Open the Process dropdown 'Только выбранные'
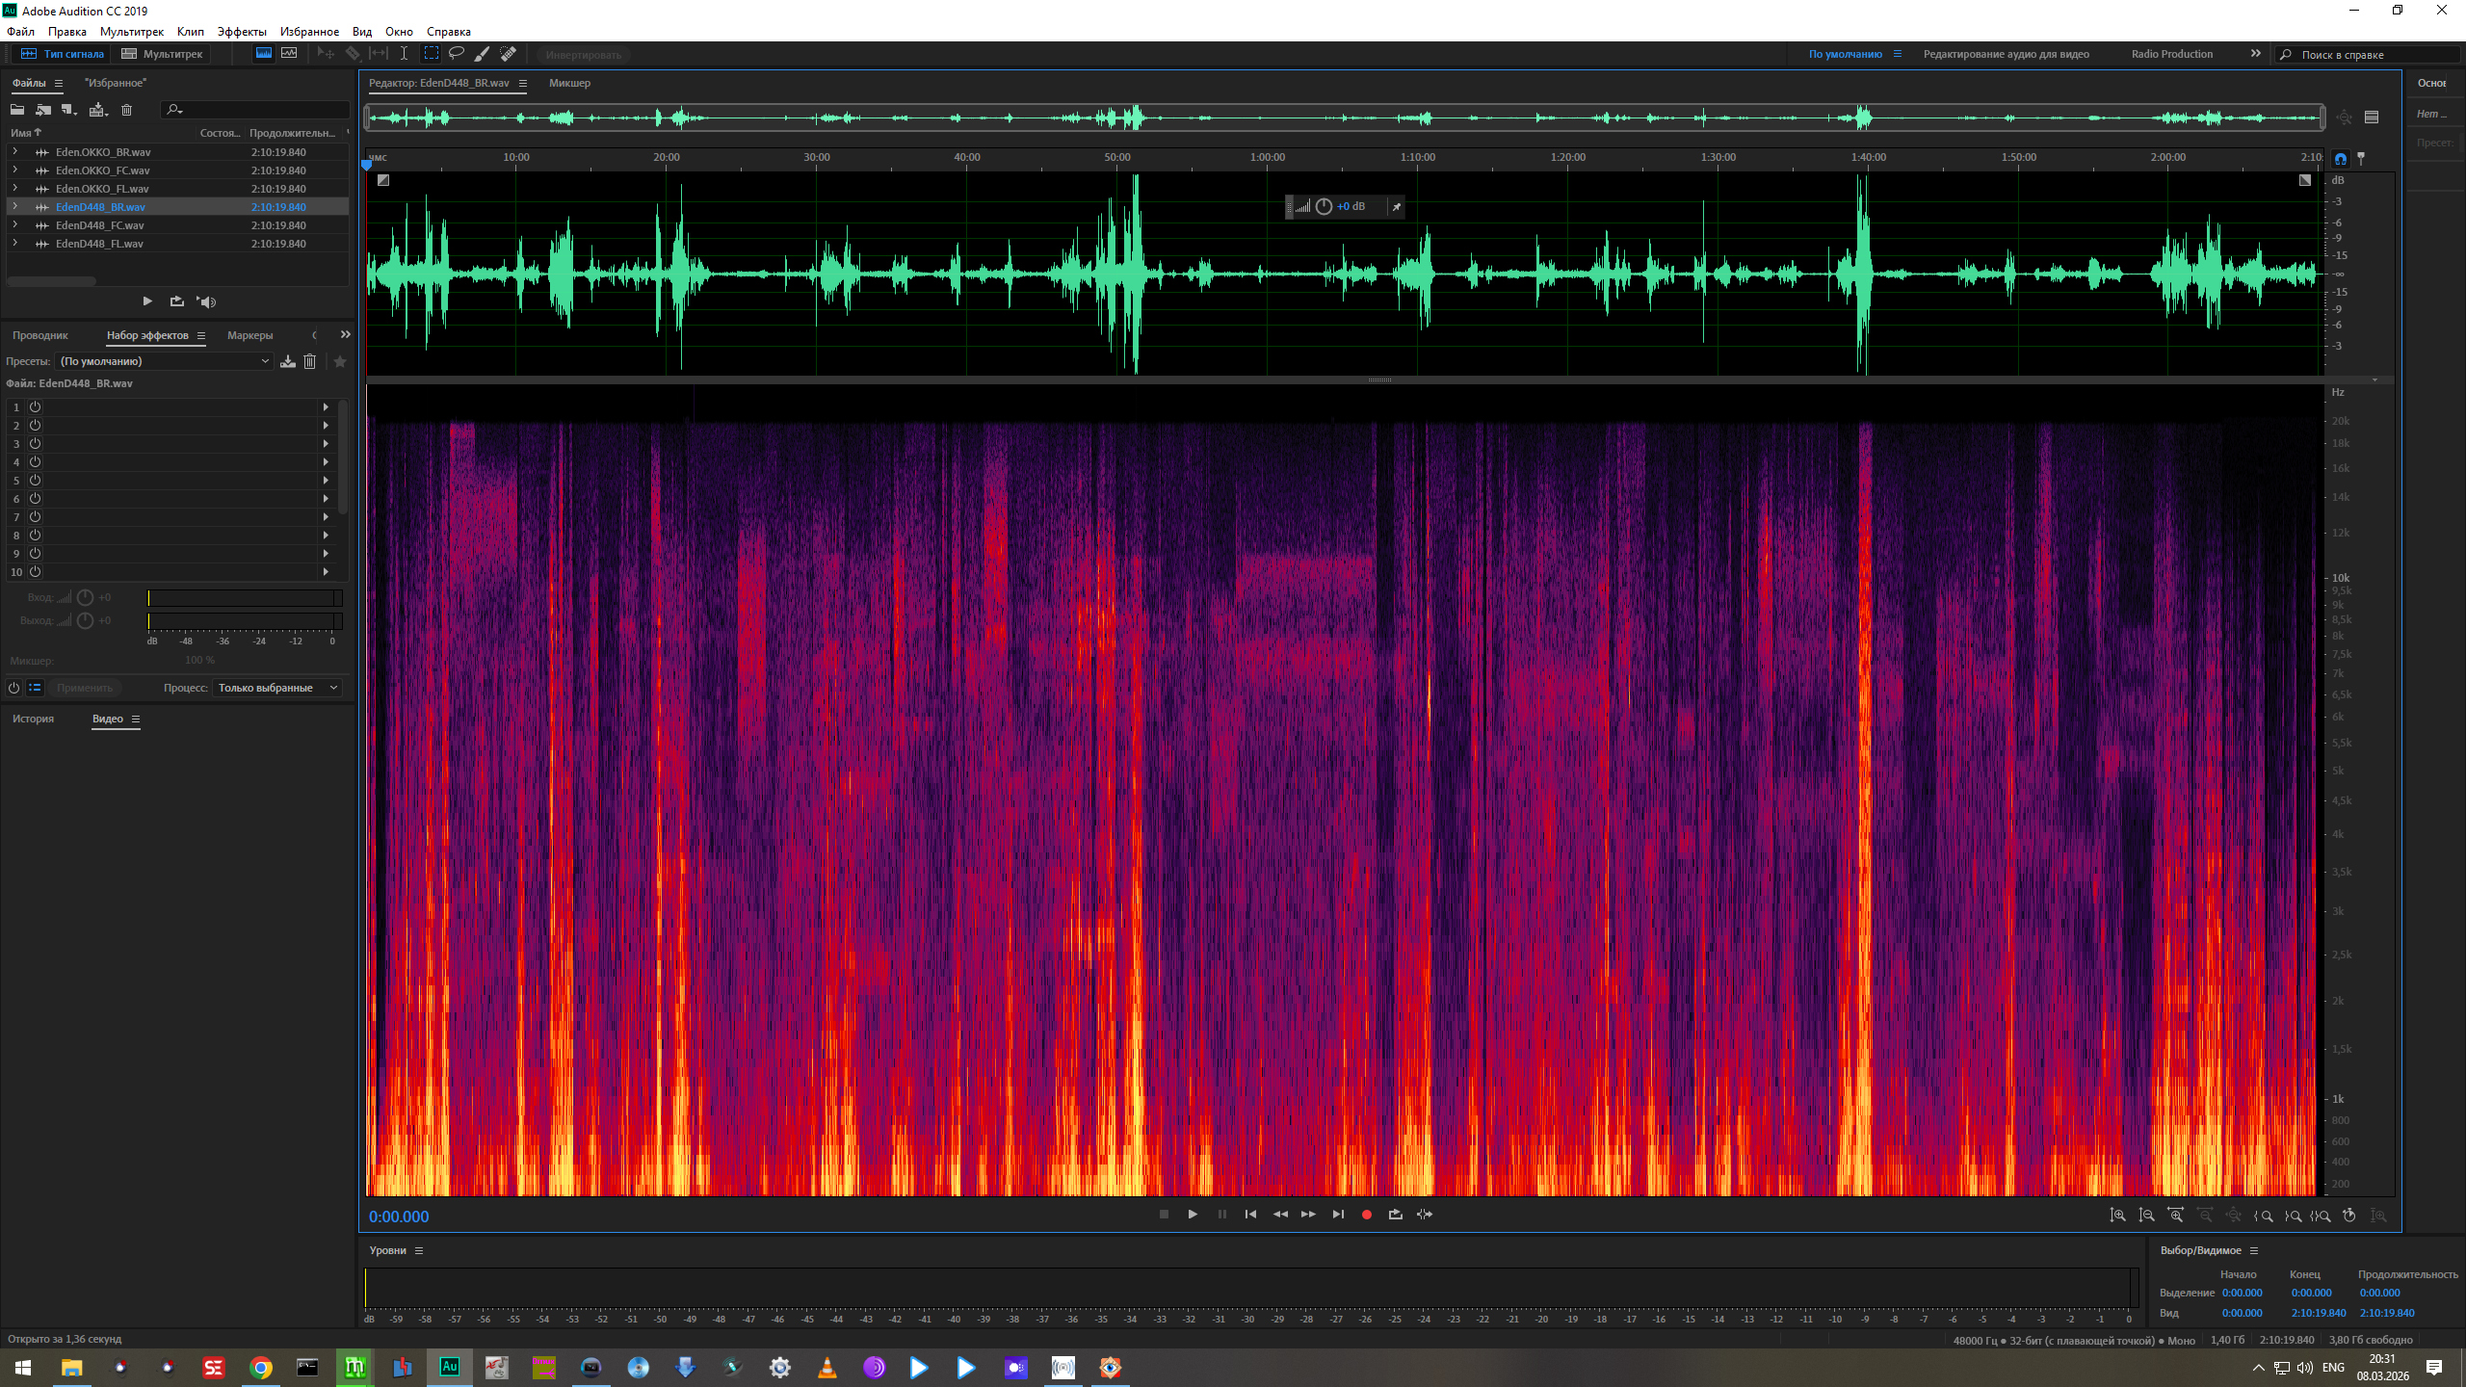 (277, 688)
